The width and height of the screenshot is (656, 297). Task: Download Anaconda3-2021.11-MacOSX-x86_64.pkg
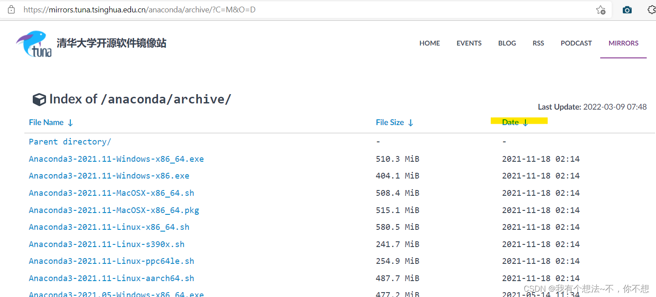114,210
